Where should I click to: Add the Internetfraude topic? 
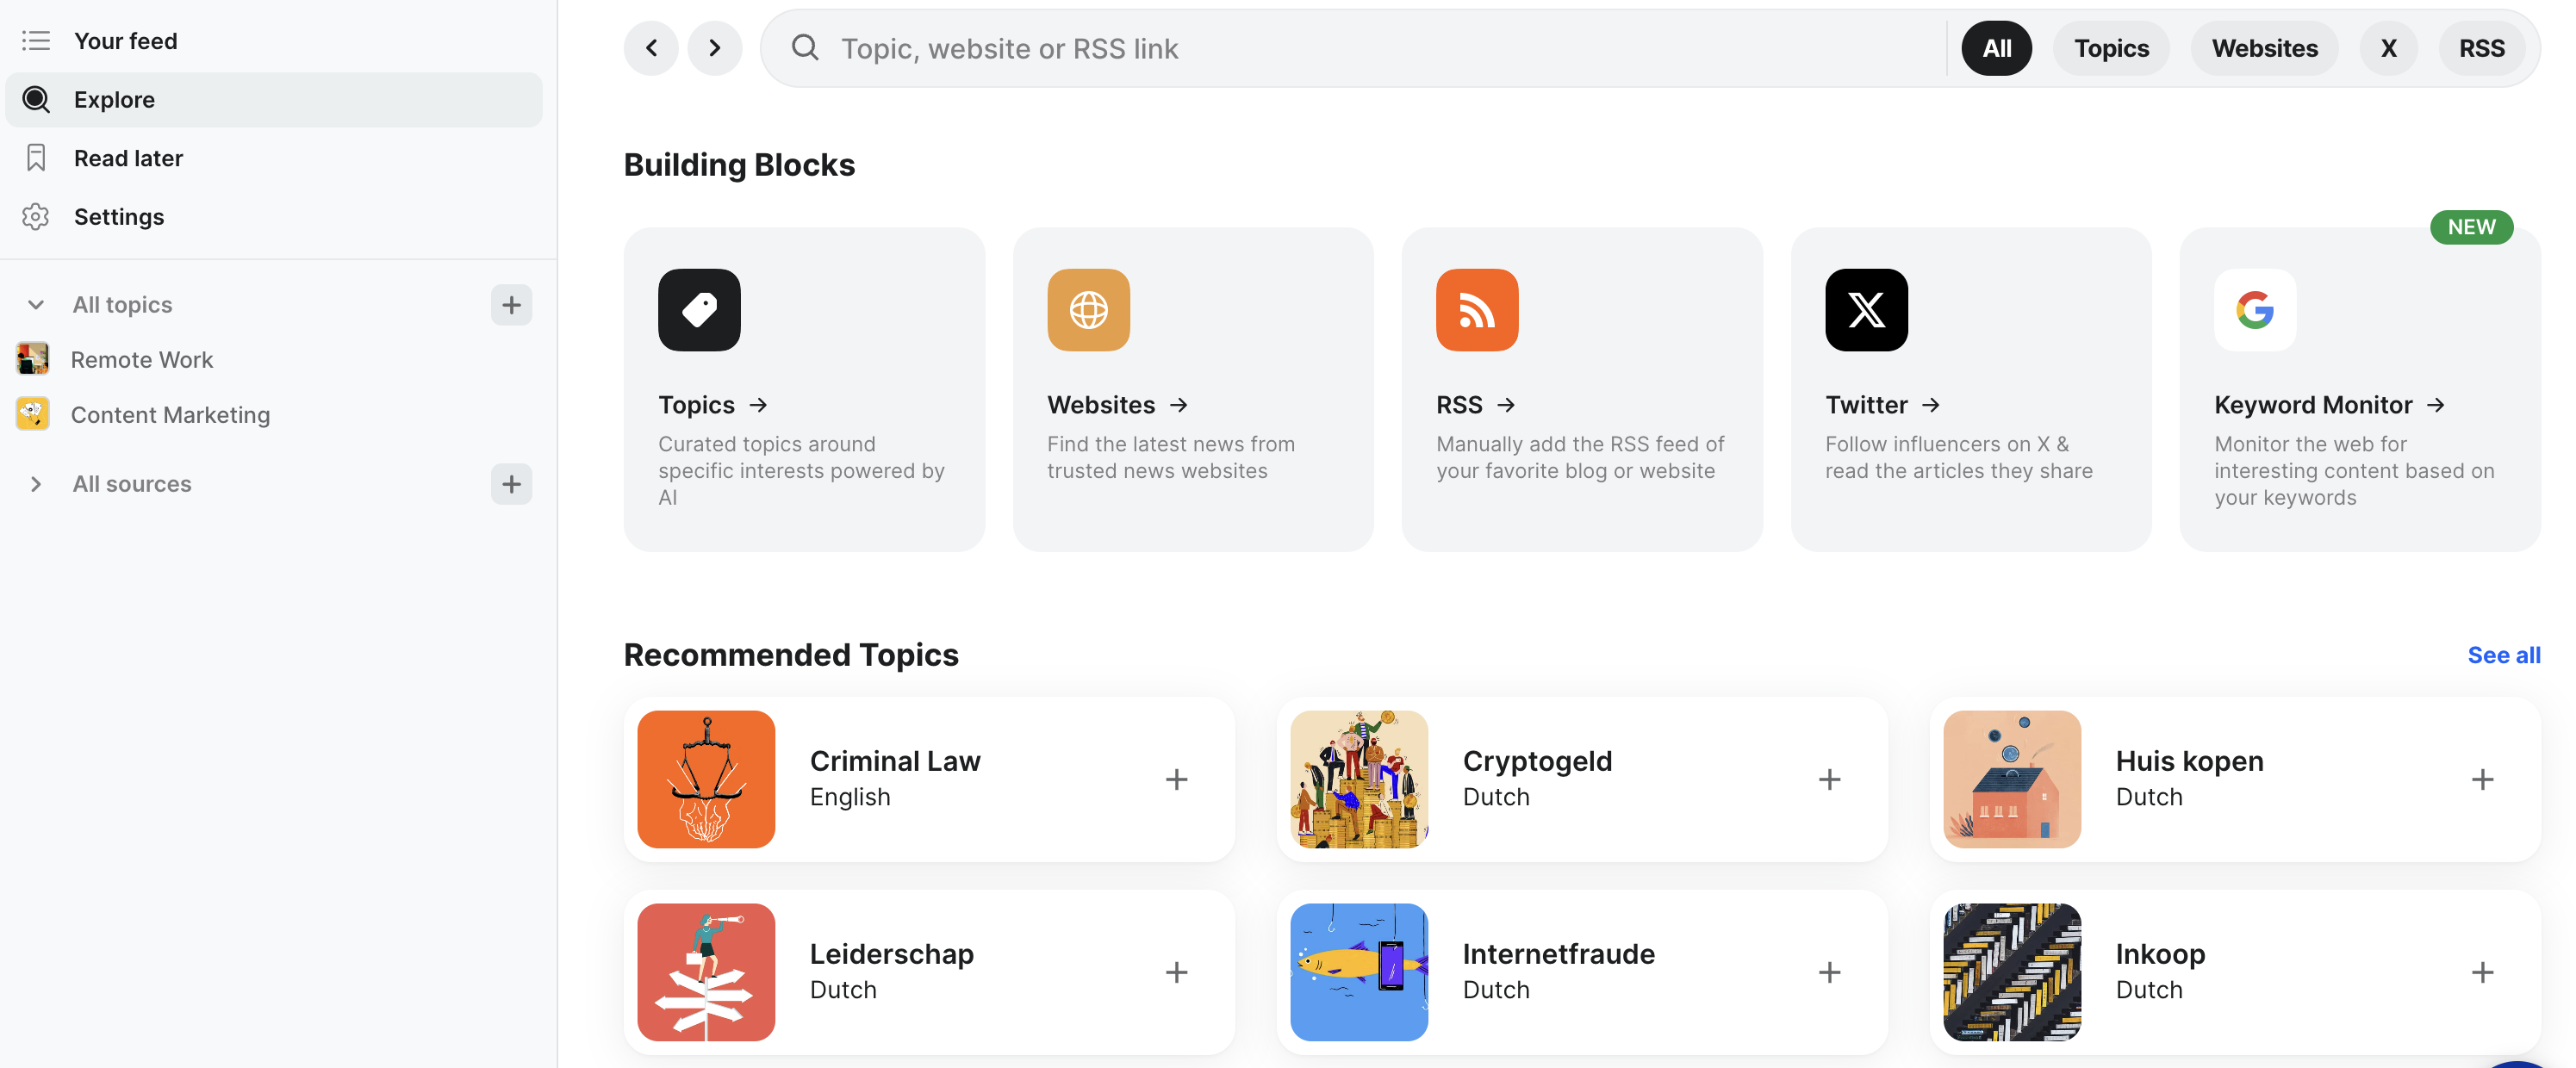point(1830,972)
